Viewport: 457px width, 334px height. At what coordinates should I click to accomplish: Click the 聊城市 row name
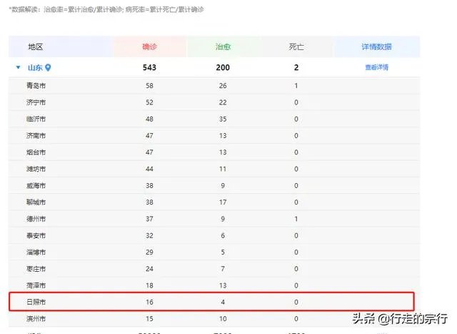36,202
